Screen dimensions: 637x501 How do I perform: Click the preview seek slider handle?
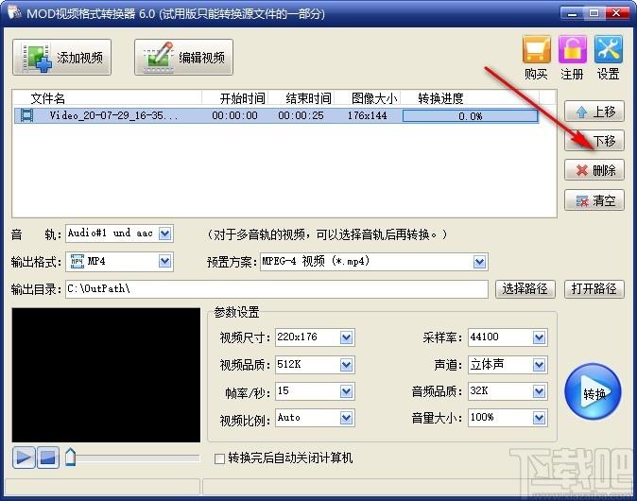coord(70,458)
